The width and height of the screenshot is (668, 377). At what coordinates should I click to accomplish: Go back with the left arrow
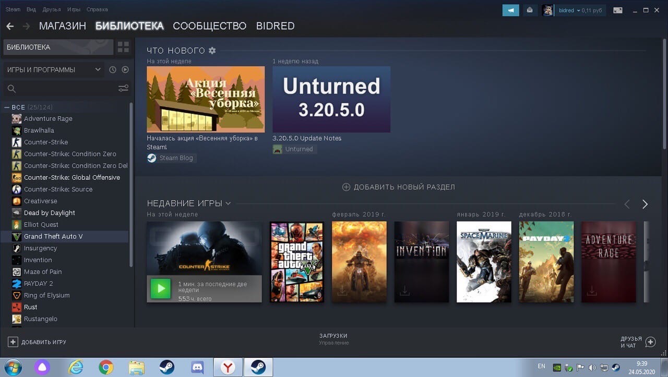10,26
